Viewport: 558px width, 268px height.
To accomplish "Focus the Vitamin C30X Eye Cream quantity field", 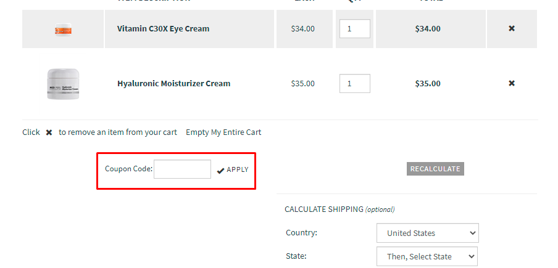I will tap(354, 28).
